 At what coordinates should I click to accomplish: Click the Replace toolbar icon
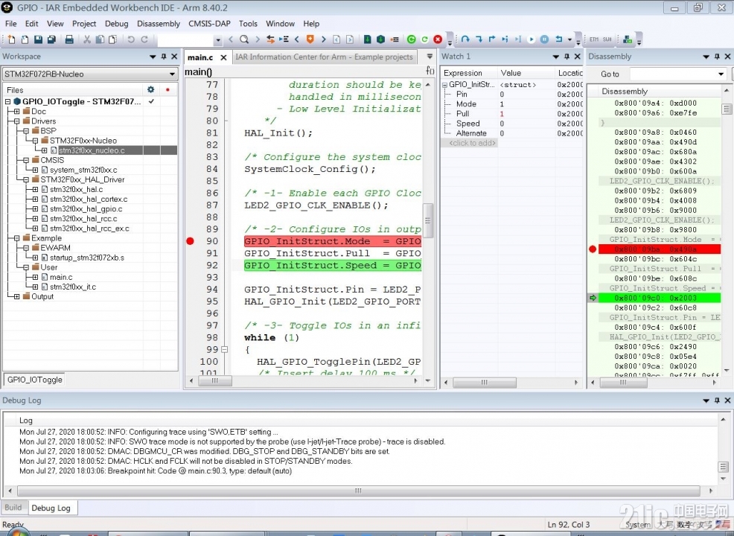(x=270, y=39)
